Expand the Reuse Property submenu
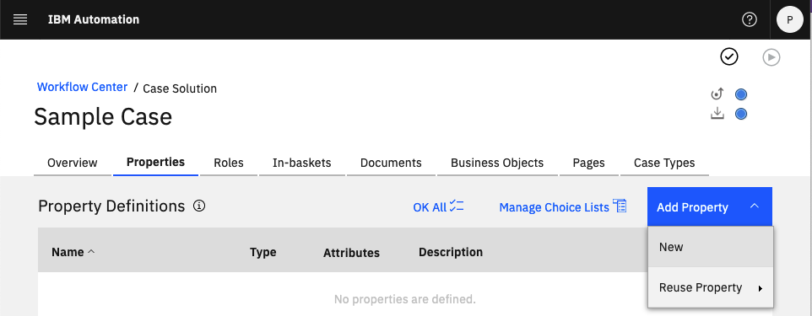This screenshot has height=316, width=812. pos(711,287)
